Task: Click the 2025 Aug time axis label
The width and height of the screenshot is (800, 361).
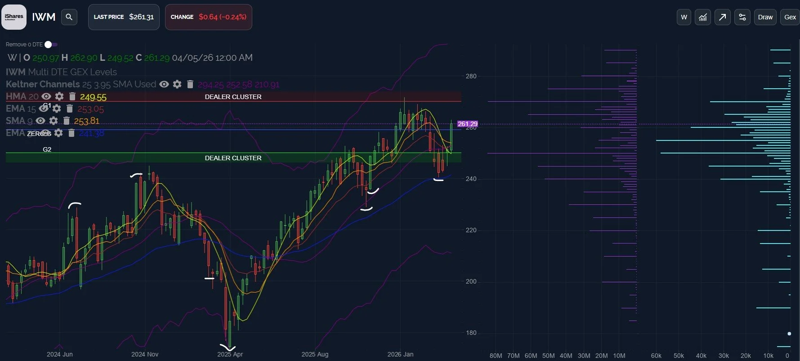Action: coord(315,354)
